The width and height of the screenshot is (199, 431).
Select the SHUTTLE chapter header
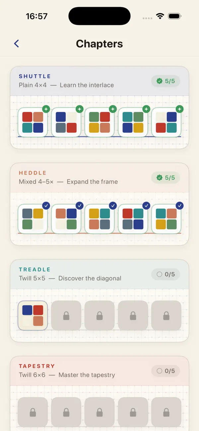(99, 81)
